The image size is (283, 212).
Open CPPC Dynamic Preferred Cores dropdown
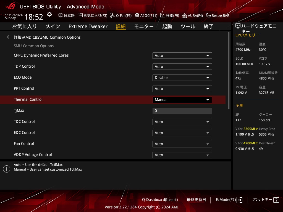(182, 56)
